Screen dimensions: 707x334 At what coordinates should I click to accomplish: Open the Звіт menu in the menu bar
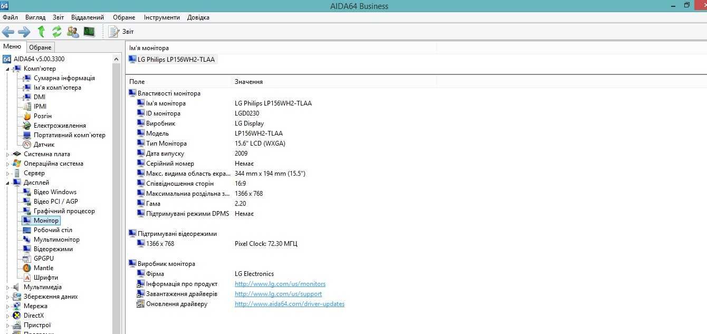59,17
